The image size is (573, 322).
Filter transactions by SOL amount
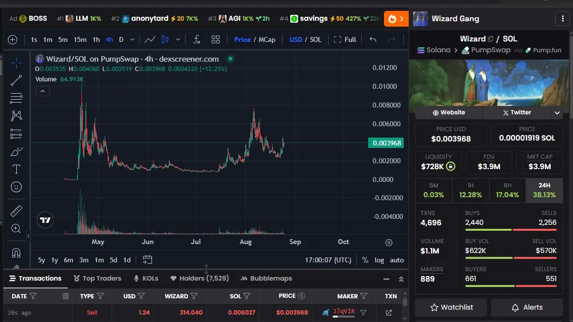click(x=247, y=296)
